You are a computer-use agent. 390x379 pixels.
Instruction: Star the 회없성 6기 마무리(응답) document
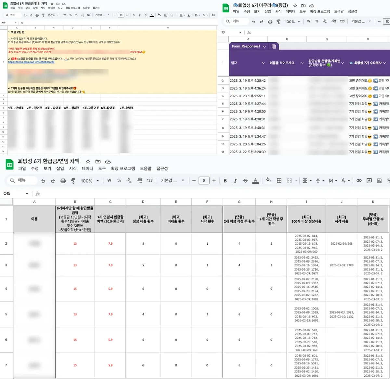coord(295,6)
